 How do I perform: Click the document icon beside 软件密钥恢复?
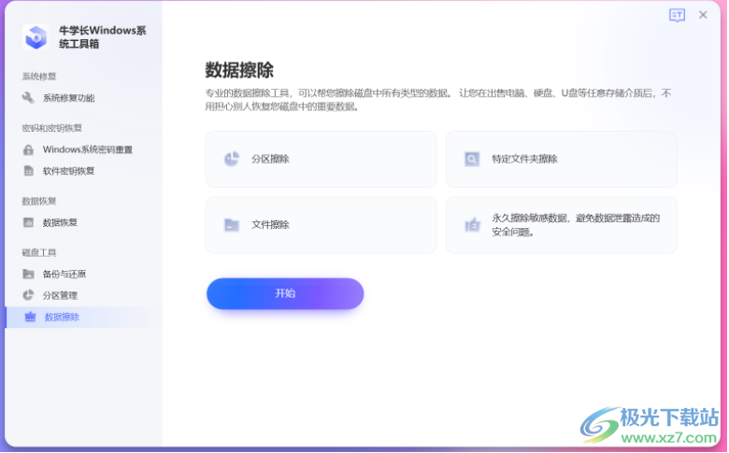(x=28, y=171)
